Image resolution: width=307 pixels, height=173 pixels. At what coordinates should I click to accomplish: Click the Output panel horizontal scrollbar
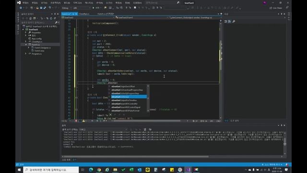(136, 157)
